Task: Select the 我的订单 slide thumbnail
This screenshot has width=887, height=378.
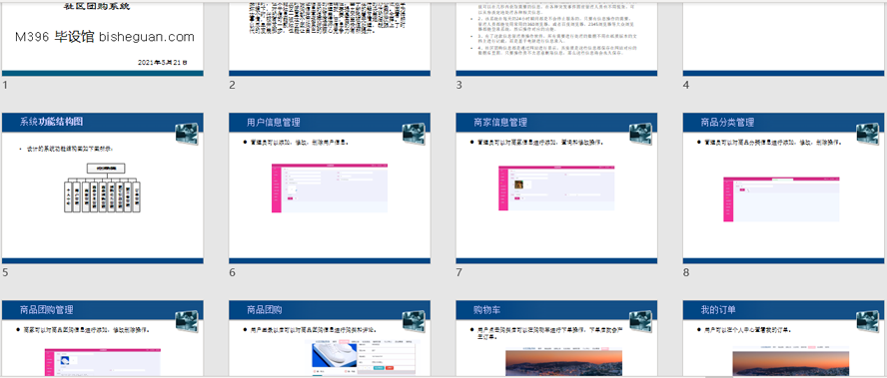Action: point(784,338)
